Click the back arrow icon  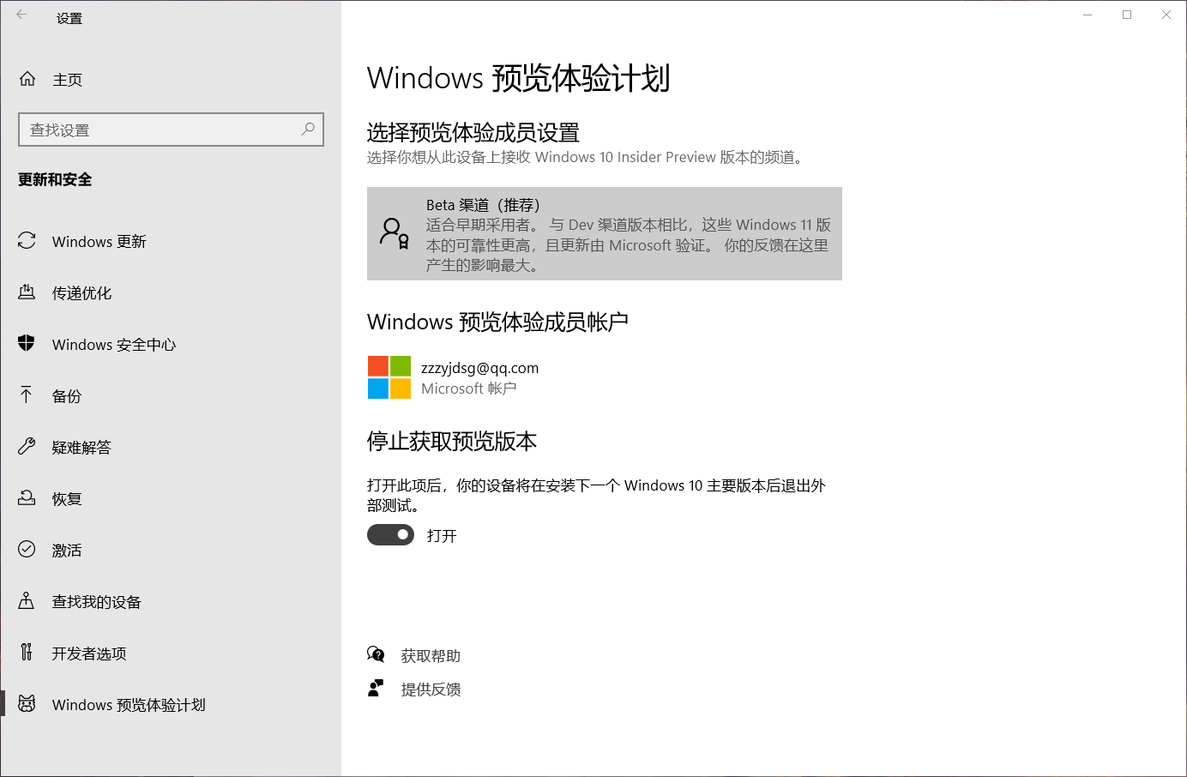point(21,15)
